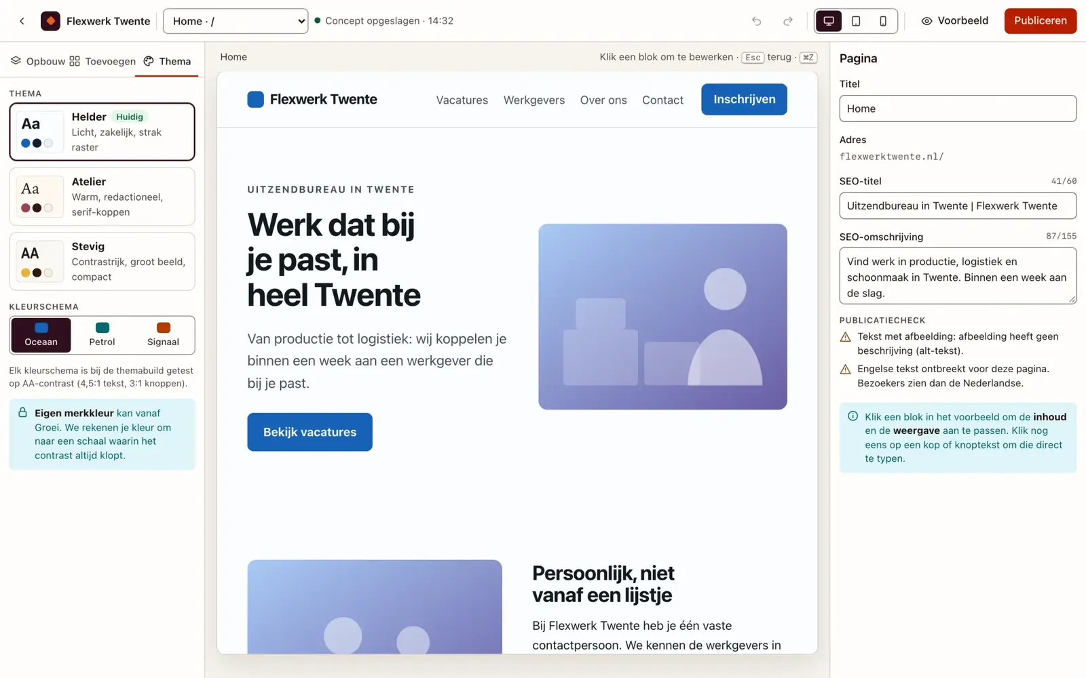Image resolution: width=1086 pixels, height=678 pixels.
Task: Click the Inschrijven button in preview
Action: (x=744, y=99)
